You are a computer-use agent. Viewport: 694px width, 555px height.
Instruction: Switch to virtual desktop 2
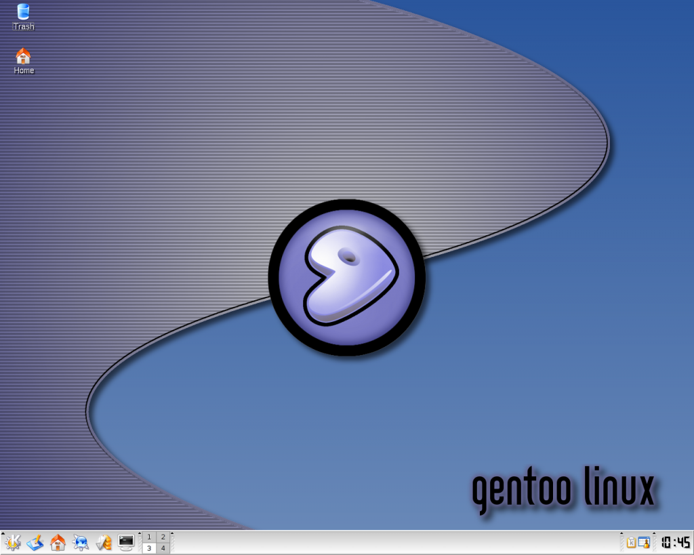pos(163,537)
